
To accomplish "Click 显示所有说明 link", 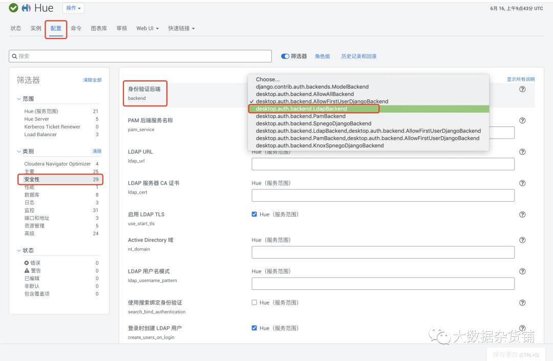I will 521,79.
